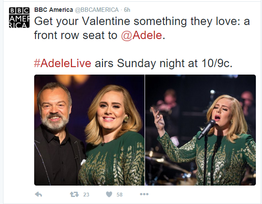The width and height of the screenshot is (262, 204).
Task: Retweet this BBC America tweet
Action: click(74, 194)
